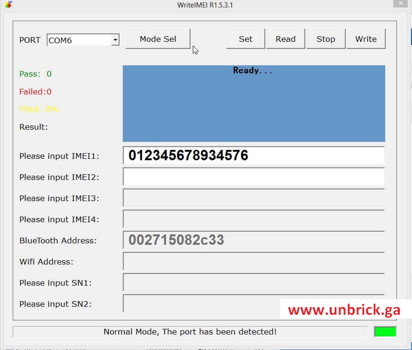This screenshot has height=350, width=412.
Task: Click the Wifi Address field
Action: [254, 261]
